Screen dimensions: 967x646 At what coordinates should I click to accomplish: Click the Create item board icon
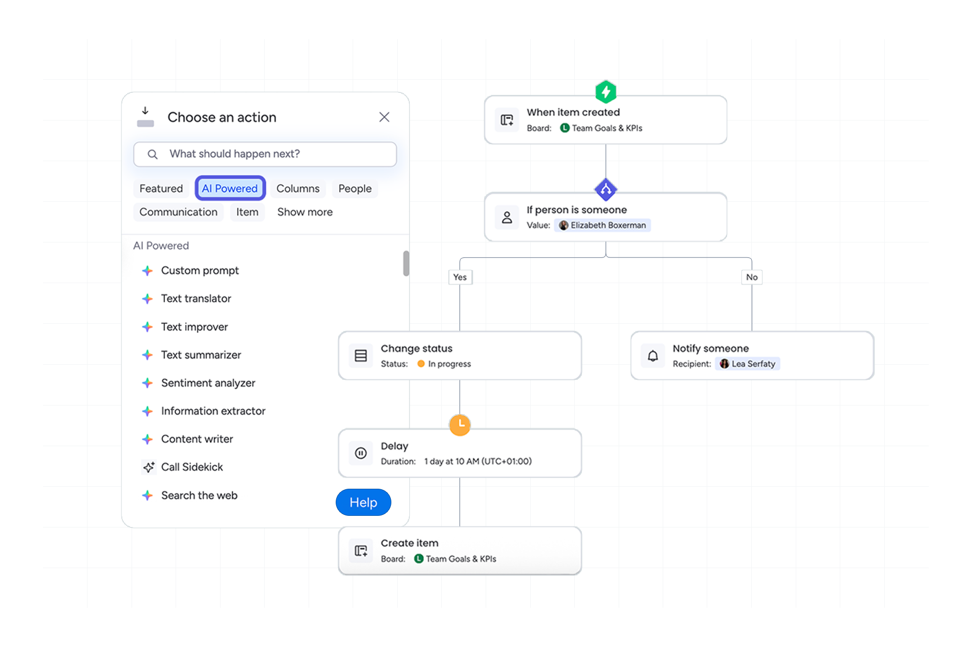(361, 551)
